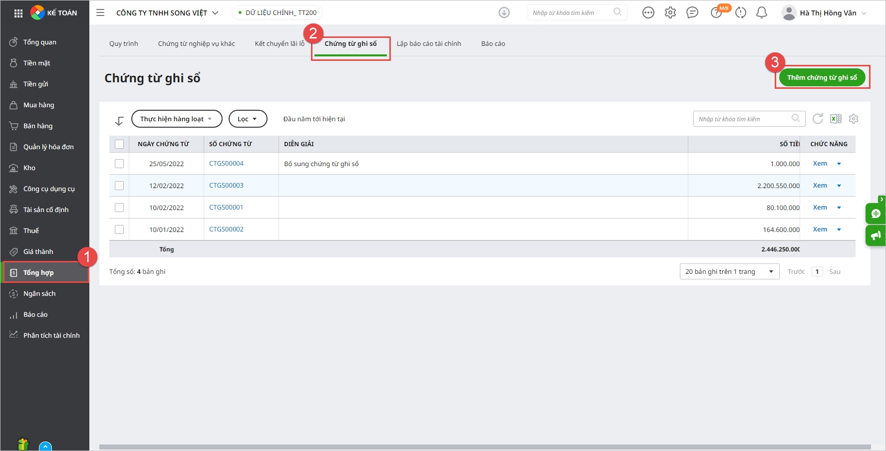
Task: Refresh the voucher list
Action: tap(818, 119)
